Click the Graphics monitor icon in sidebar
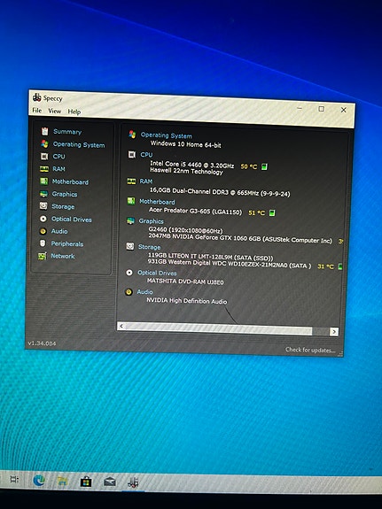 coord(43,194)
